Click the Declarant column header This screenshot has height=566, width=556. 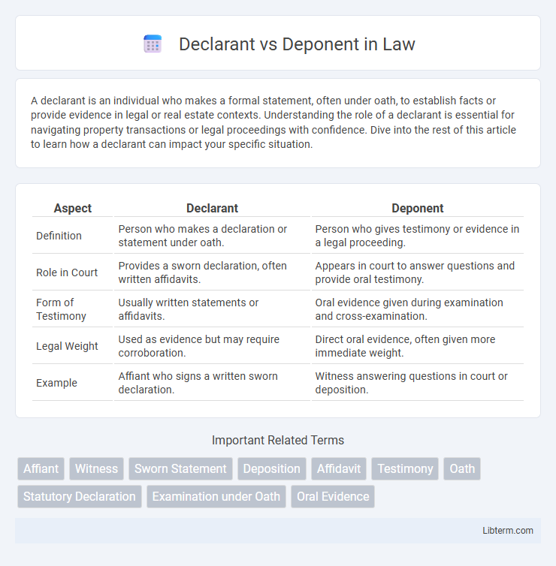click(x=212, y=208)
